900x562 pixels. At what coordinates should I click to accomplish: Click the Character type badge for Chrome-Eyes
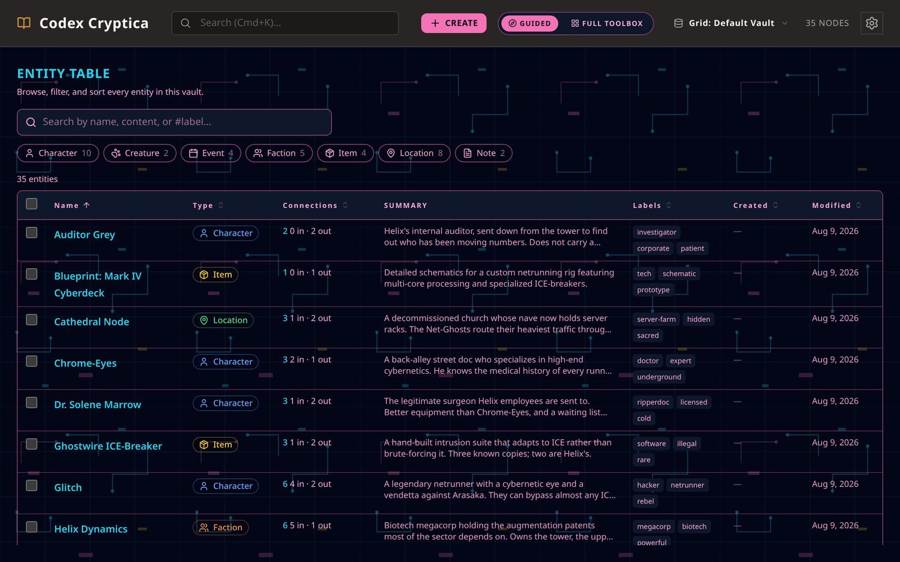pos(226,362)
